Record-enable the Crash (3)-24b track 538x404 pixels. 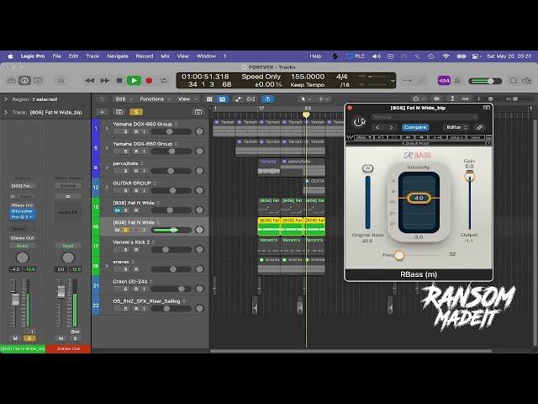click(136, 289)
